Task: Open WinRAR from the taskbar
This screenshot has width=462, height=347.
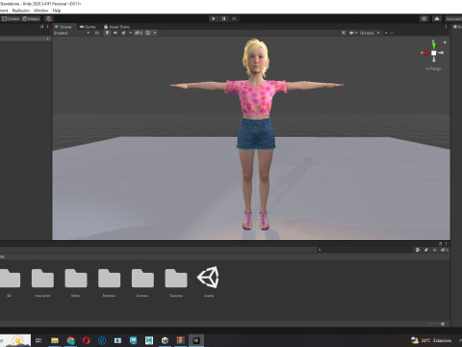Action: 180,340
